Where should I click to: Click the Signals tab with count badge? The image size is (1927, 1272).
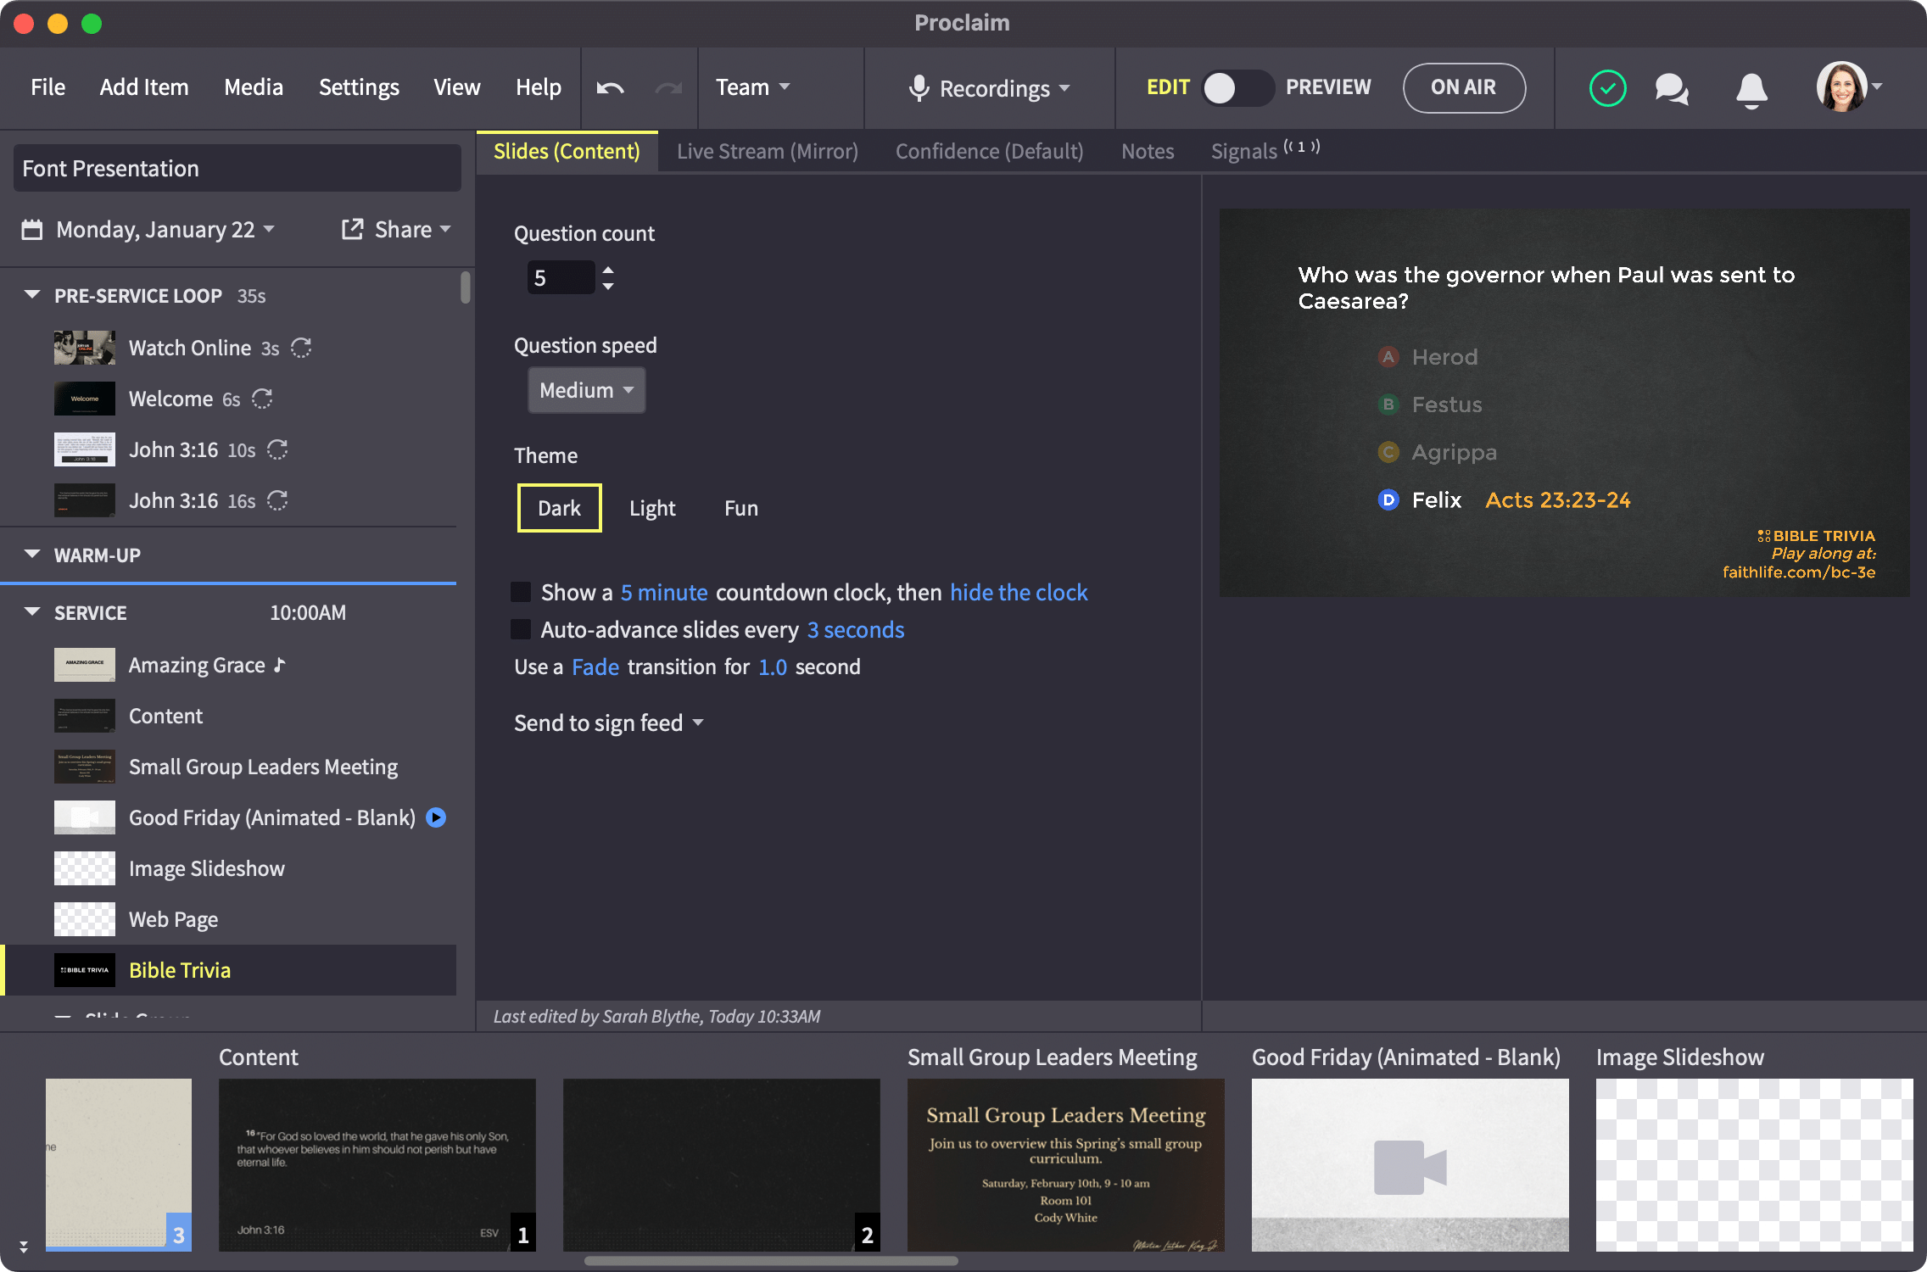[x=1265, y=151]
